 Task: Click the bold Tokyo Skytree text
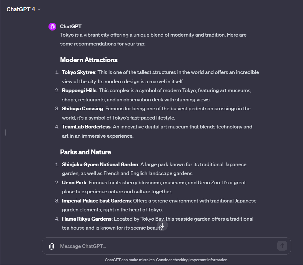click(x=78, y=72)
